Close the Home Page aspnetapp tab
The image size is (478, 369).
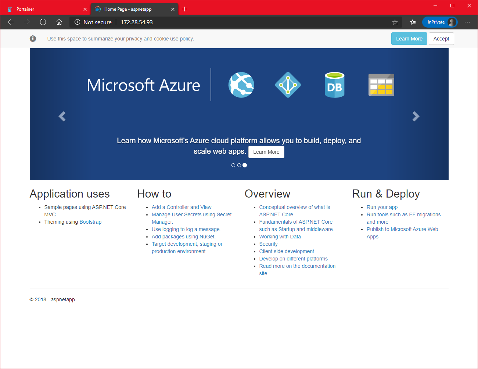pos(173,9)
